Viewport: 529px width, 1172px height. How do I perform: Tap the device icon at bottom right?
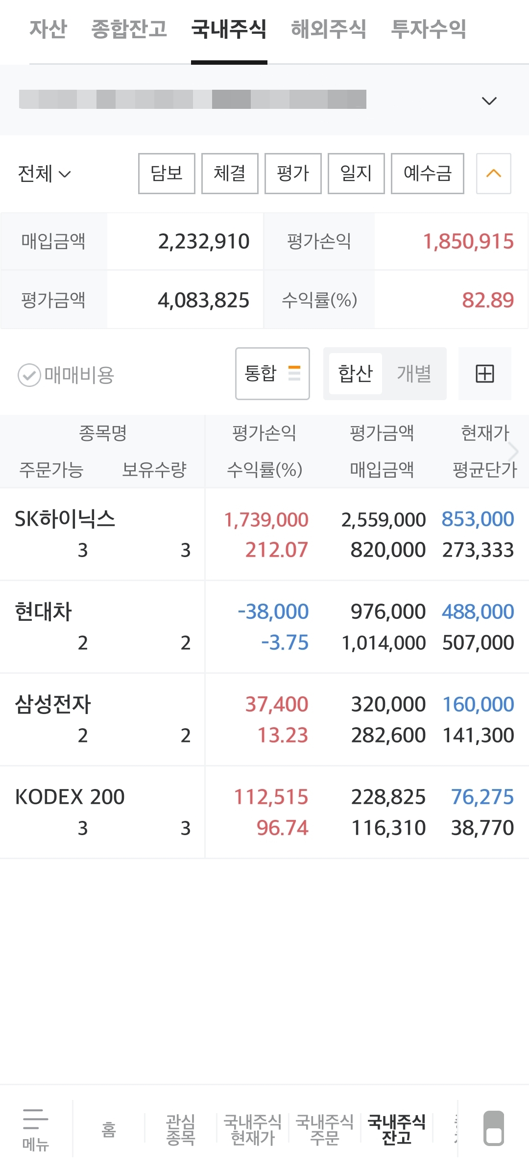[x=493, y=1128]
